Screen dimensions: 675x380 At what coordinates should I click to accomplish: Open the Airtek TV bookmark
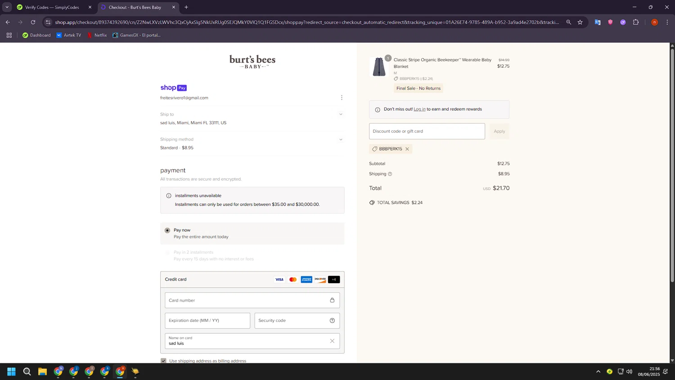tap(68, 35)
